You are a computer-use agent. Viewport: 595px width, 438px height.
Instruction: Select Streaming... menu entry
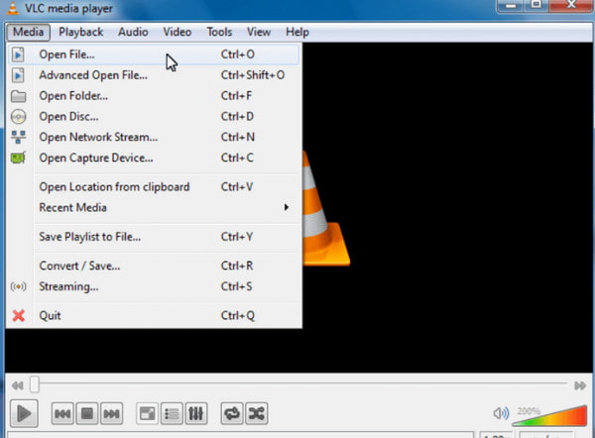154,286
